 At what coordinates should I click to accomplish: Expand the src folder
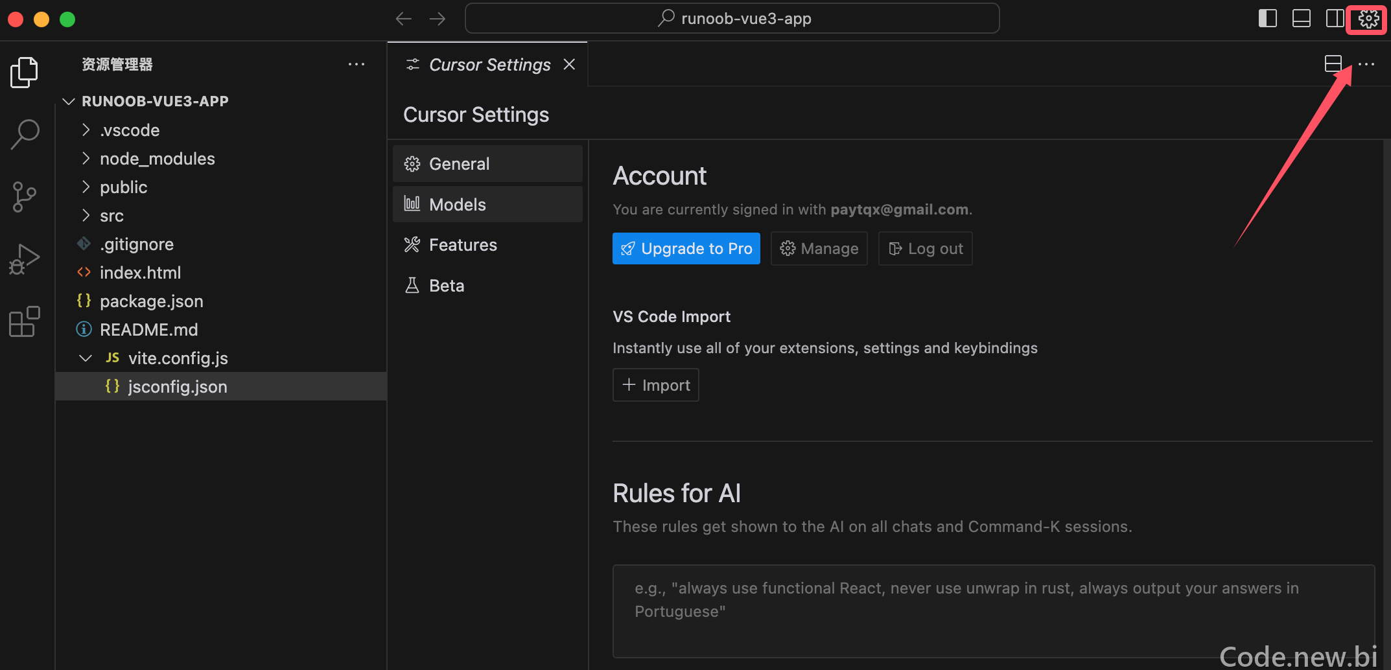(x=86, y=215)
